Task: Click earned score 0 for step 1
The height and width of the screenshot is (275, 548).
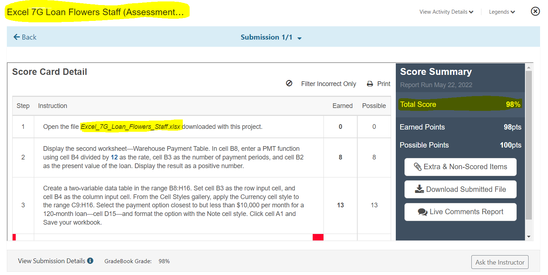Action: (340, 127)
